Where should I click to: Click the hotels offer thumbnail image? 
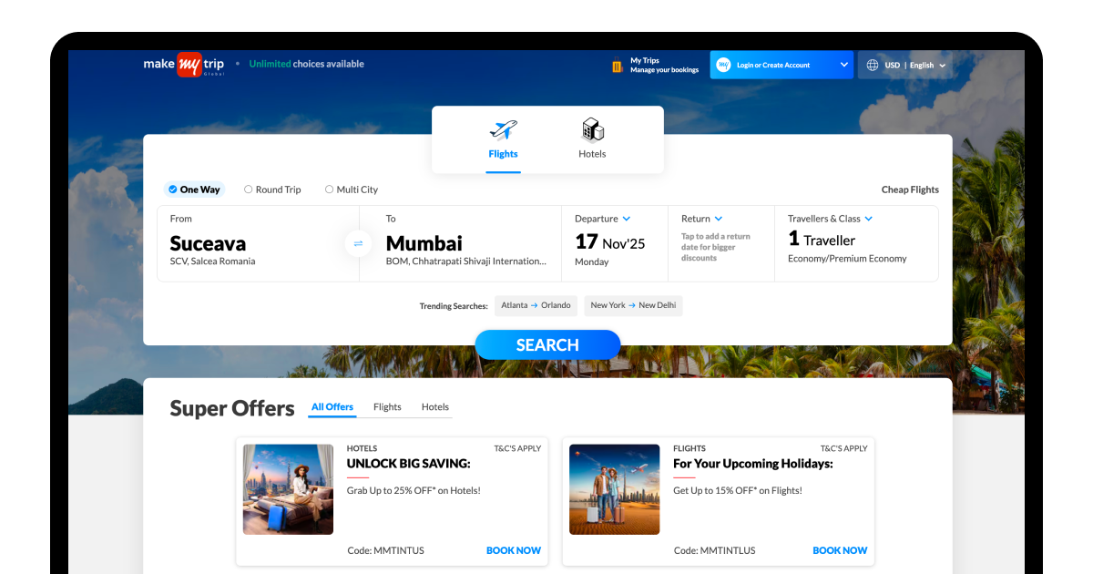[x=288, y=489]
